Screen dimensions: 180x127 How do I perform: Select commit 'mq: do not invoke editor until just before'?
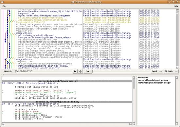[x=50, y=42]
